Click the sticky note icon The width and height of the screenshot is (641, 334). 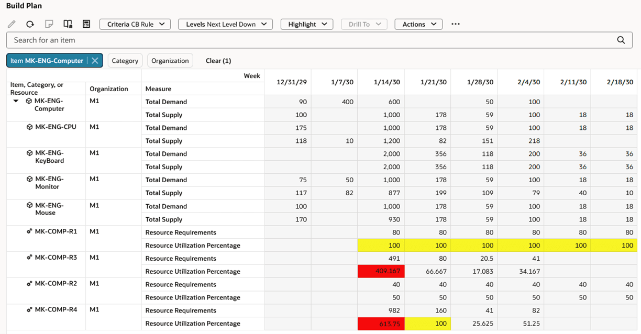coord(49,24)
